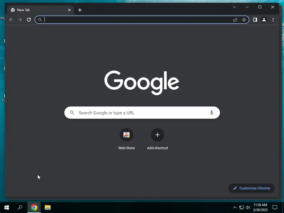Open the Windows Start menu

(x=7, y=207)
